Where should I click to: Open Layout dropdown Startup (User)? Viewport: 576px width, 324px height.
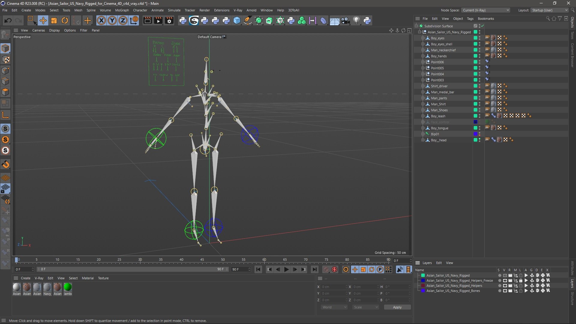[550, 10]
